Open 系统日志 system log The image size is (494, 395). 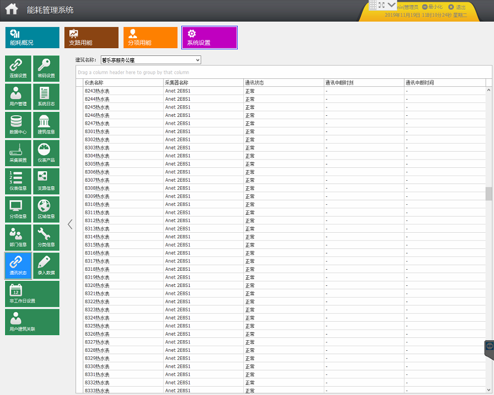pos(46,97)
